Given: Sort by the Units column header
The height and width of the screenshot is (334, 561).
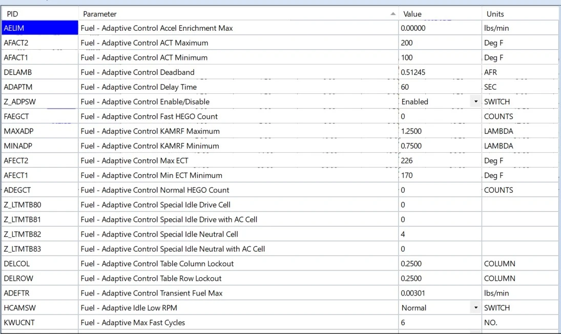Looking at the screenshot, I should click(x=520, y=14).
